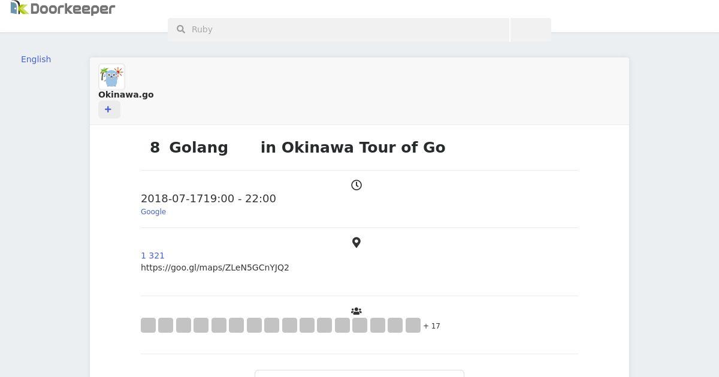The height and width of the screenshot is (377, 719).
Task: Click the button below the participants section
Action: [x=359, y=373]
